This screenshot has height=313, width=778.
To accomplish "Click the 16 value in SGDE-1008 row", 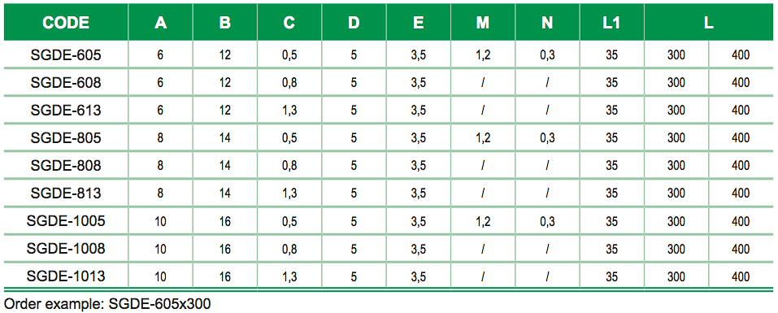I will [x=224, y=249].
